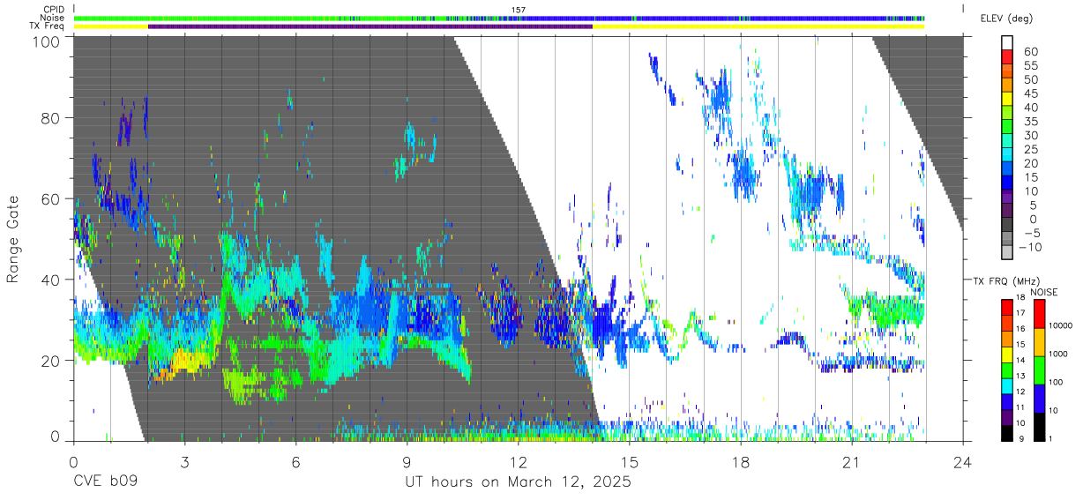
Task: Click the white top segment of the ELEV color bar
Action: [1007, 44]
